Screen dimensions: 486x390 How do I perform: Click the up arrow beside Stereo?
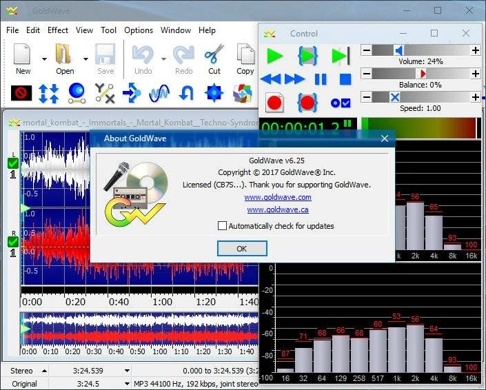coord(44,371)
